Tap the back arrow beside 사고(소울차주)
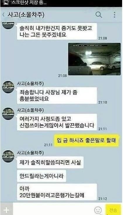Screen dimensions: 123x215 [x=4, y=15]
